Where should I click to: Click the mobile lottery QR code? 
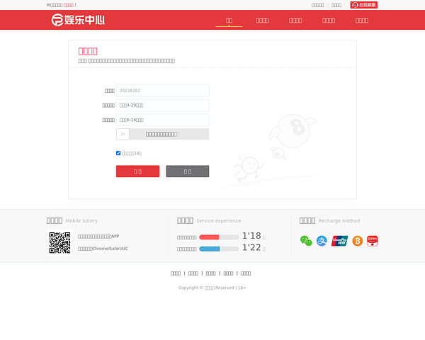59,242
